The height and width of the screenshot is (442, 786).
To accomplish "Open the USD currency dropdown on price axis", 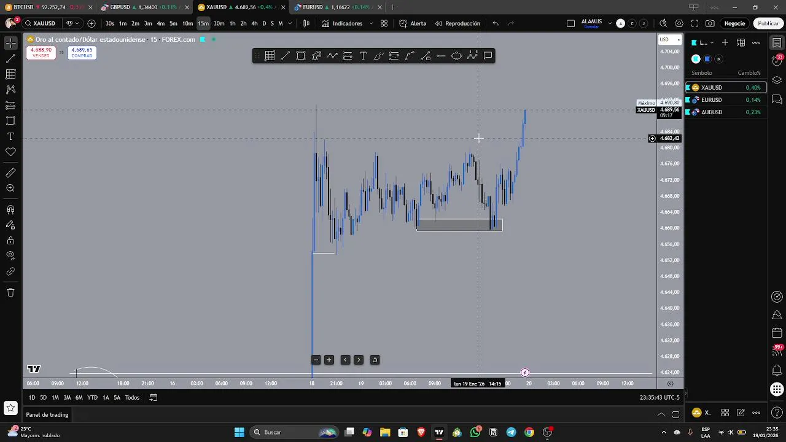I will point(670,40).
